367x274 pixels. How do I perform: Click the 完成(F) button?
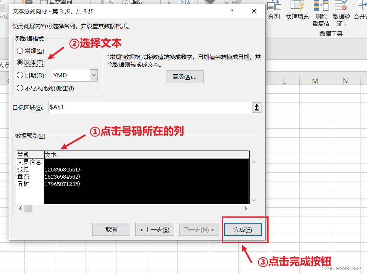pos(243,229)
